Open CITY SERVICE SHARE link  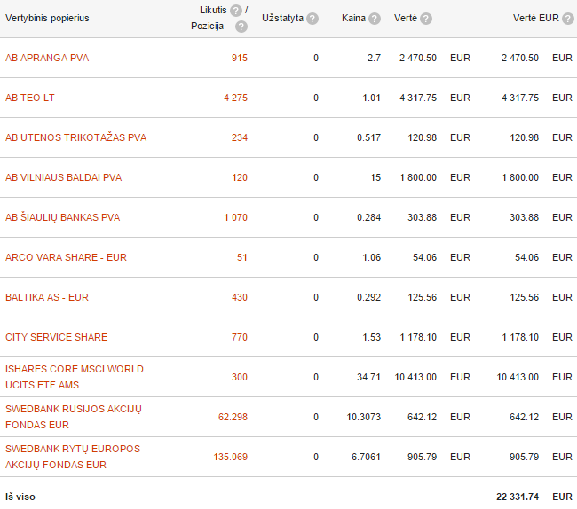(56, 337)
